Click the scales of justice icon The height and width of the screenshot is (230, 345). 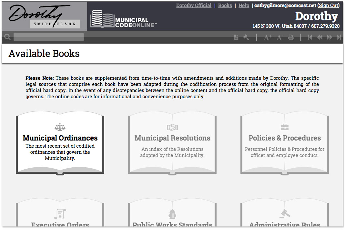click(60, 127)
